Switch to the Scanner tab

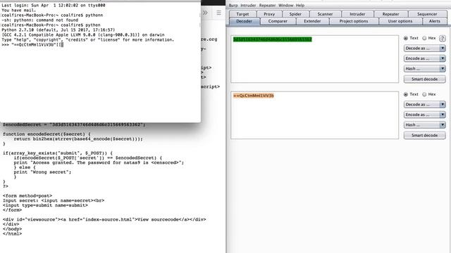[x=325, y=14]
